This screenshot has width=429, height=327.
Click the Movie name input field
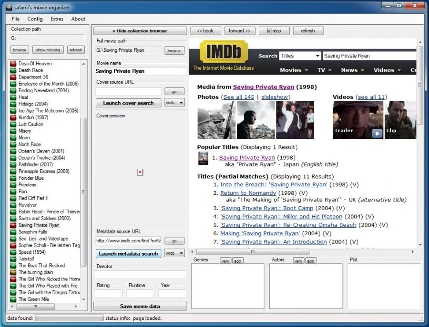pyautogui.click(x=140, y=71)
